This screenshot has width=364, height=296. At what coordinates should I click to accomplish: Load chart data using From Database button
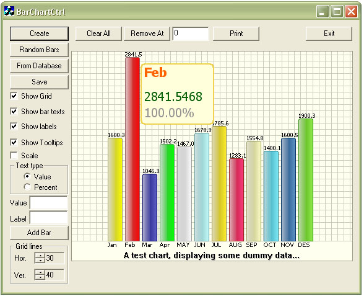[x=39, y=66]
